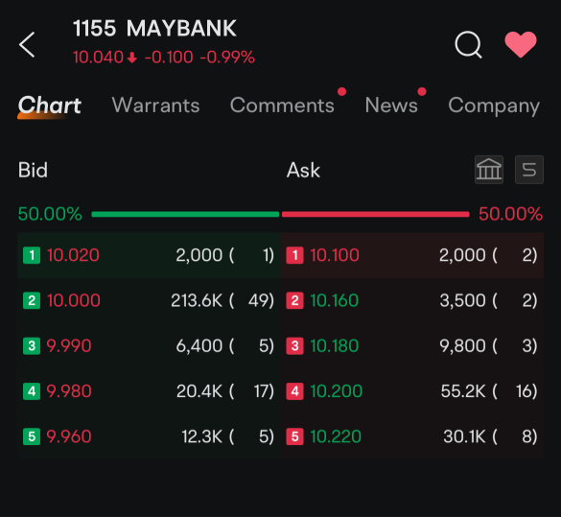Click order count 49 in bid row

coord(258,300)
